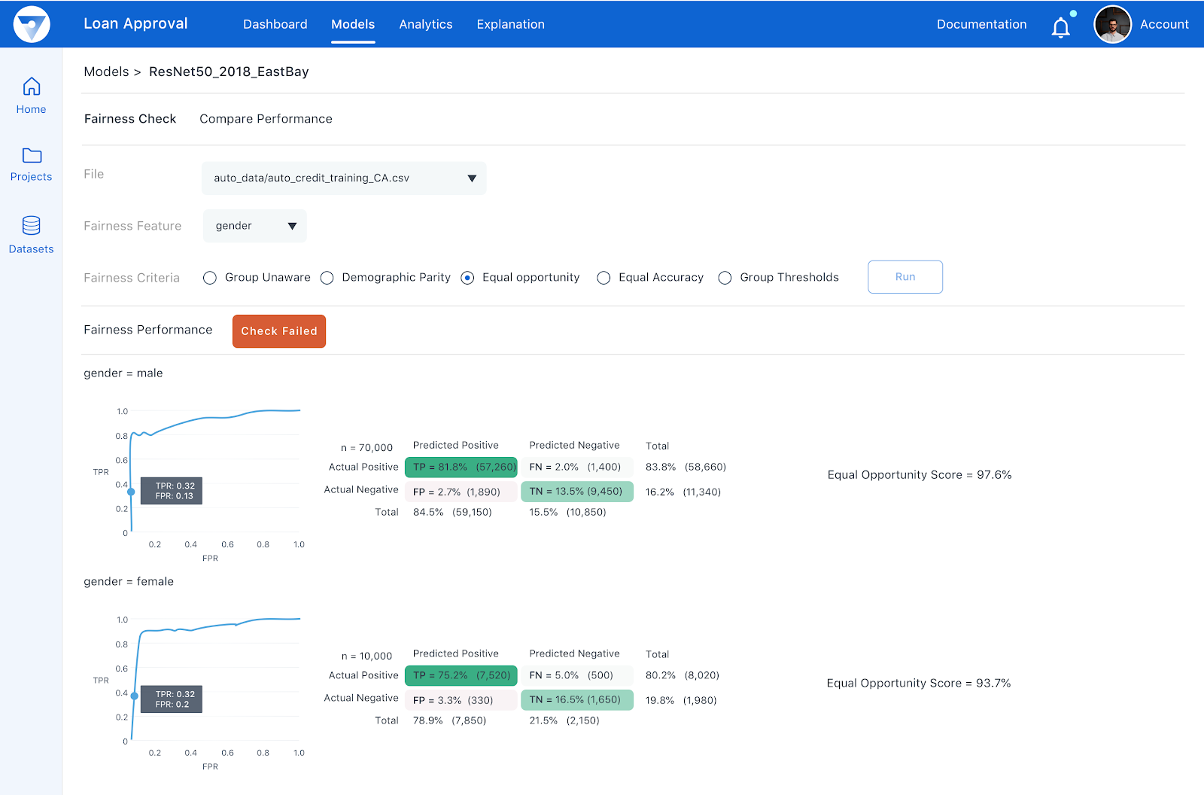Switch to the Compare Performance tab
Screen dimensions: 1204x795
[266, 119]
